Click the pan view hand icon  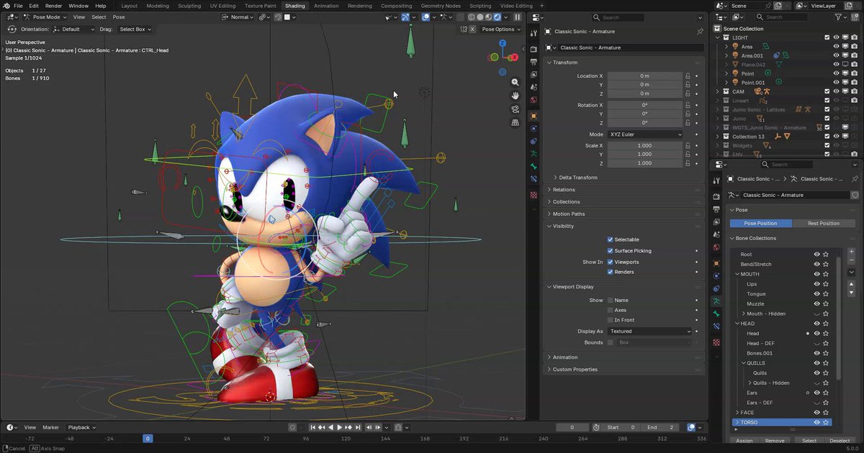516,96
